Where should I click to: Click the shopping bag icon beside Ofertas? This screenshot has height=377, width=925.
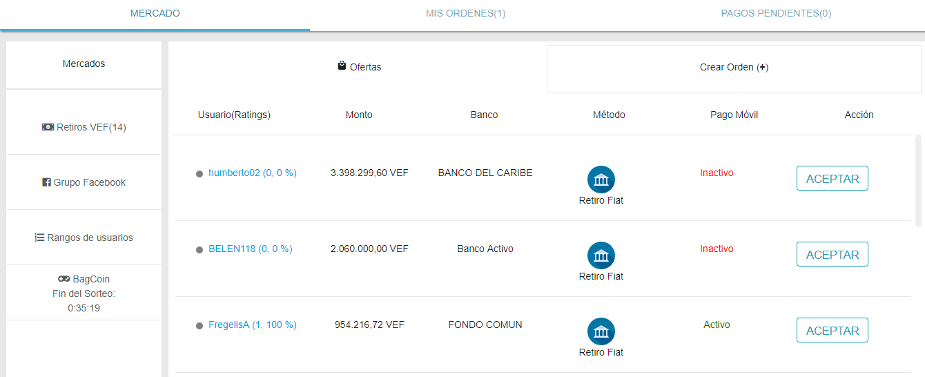(342, 66)
